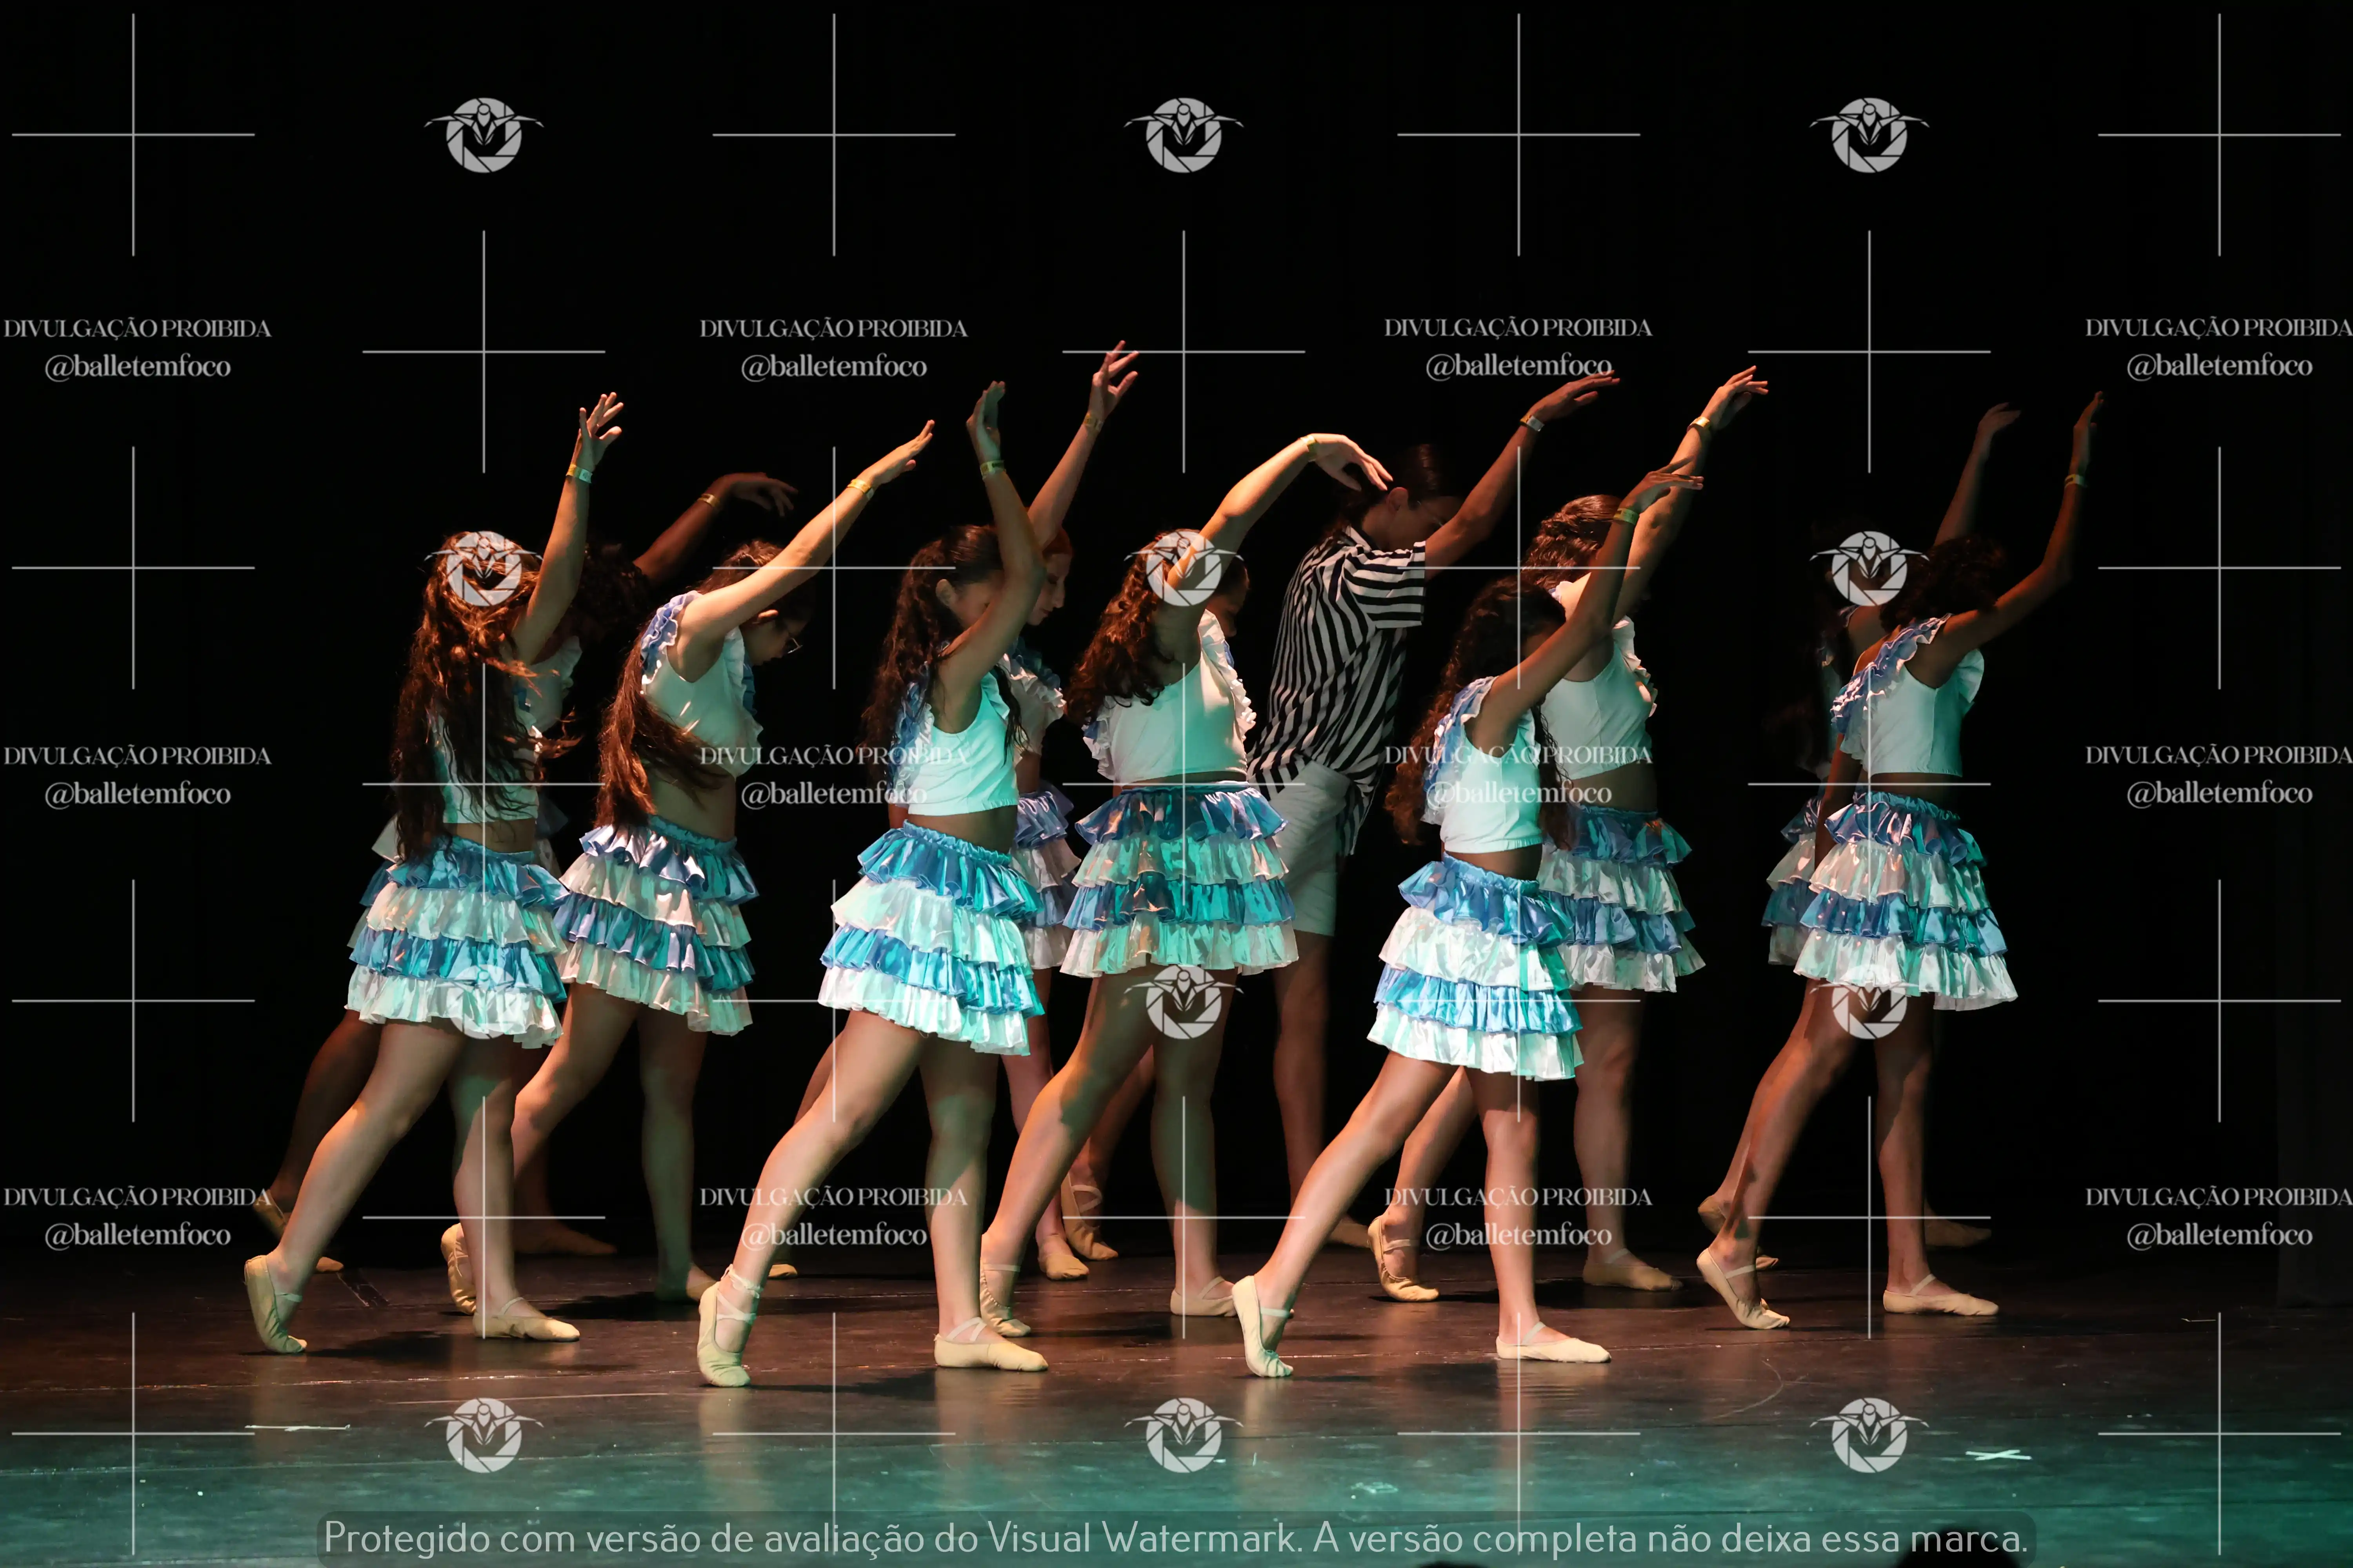2353x1568 pixels.
Task: Click the top-right camera-shutter watermark logo
Action: tap(1869, 135)
